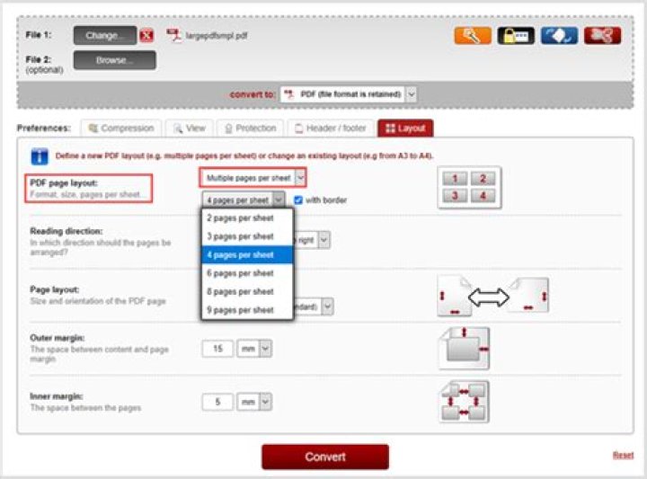Collapse the '4 pages per sheet' dropdown
The height and width of the screenshot is (479, 647).
click(x=244, y=200)
